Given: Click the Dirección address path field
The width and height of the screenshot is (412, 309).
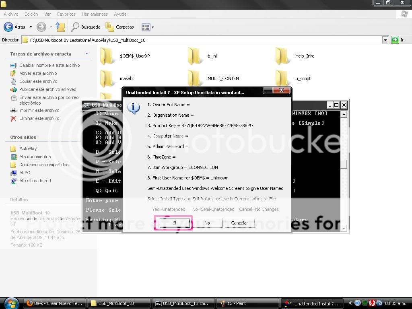Looking at the screenshot, I should (202, 40).
